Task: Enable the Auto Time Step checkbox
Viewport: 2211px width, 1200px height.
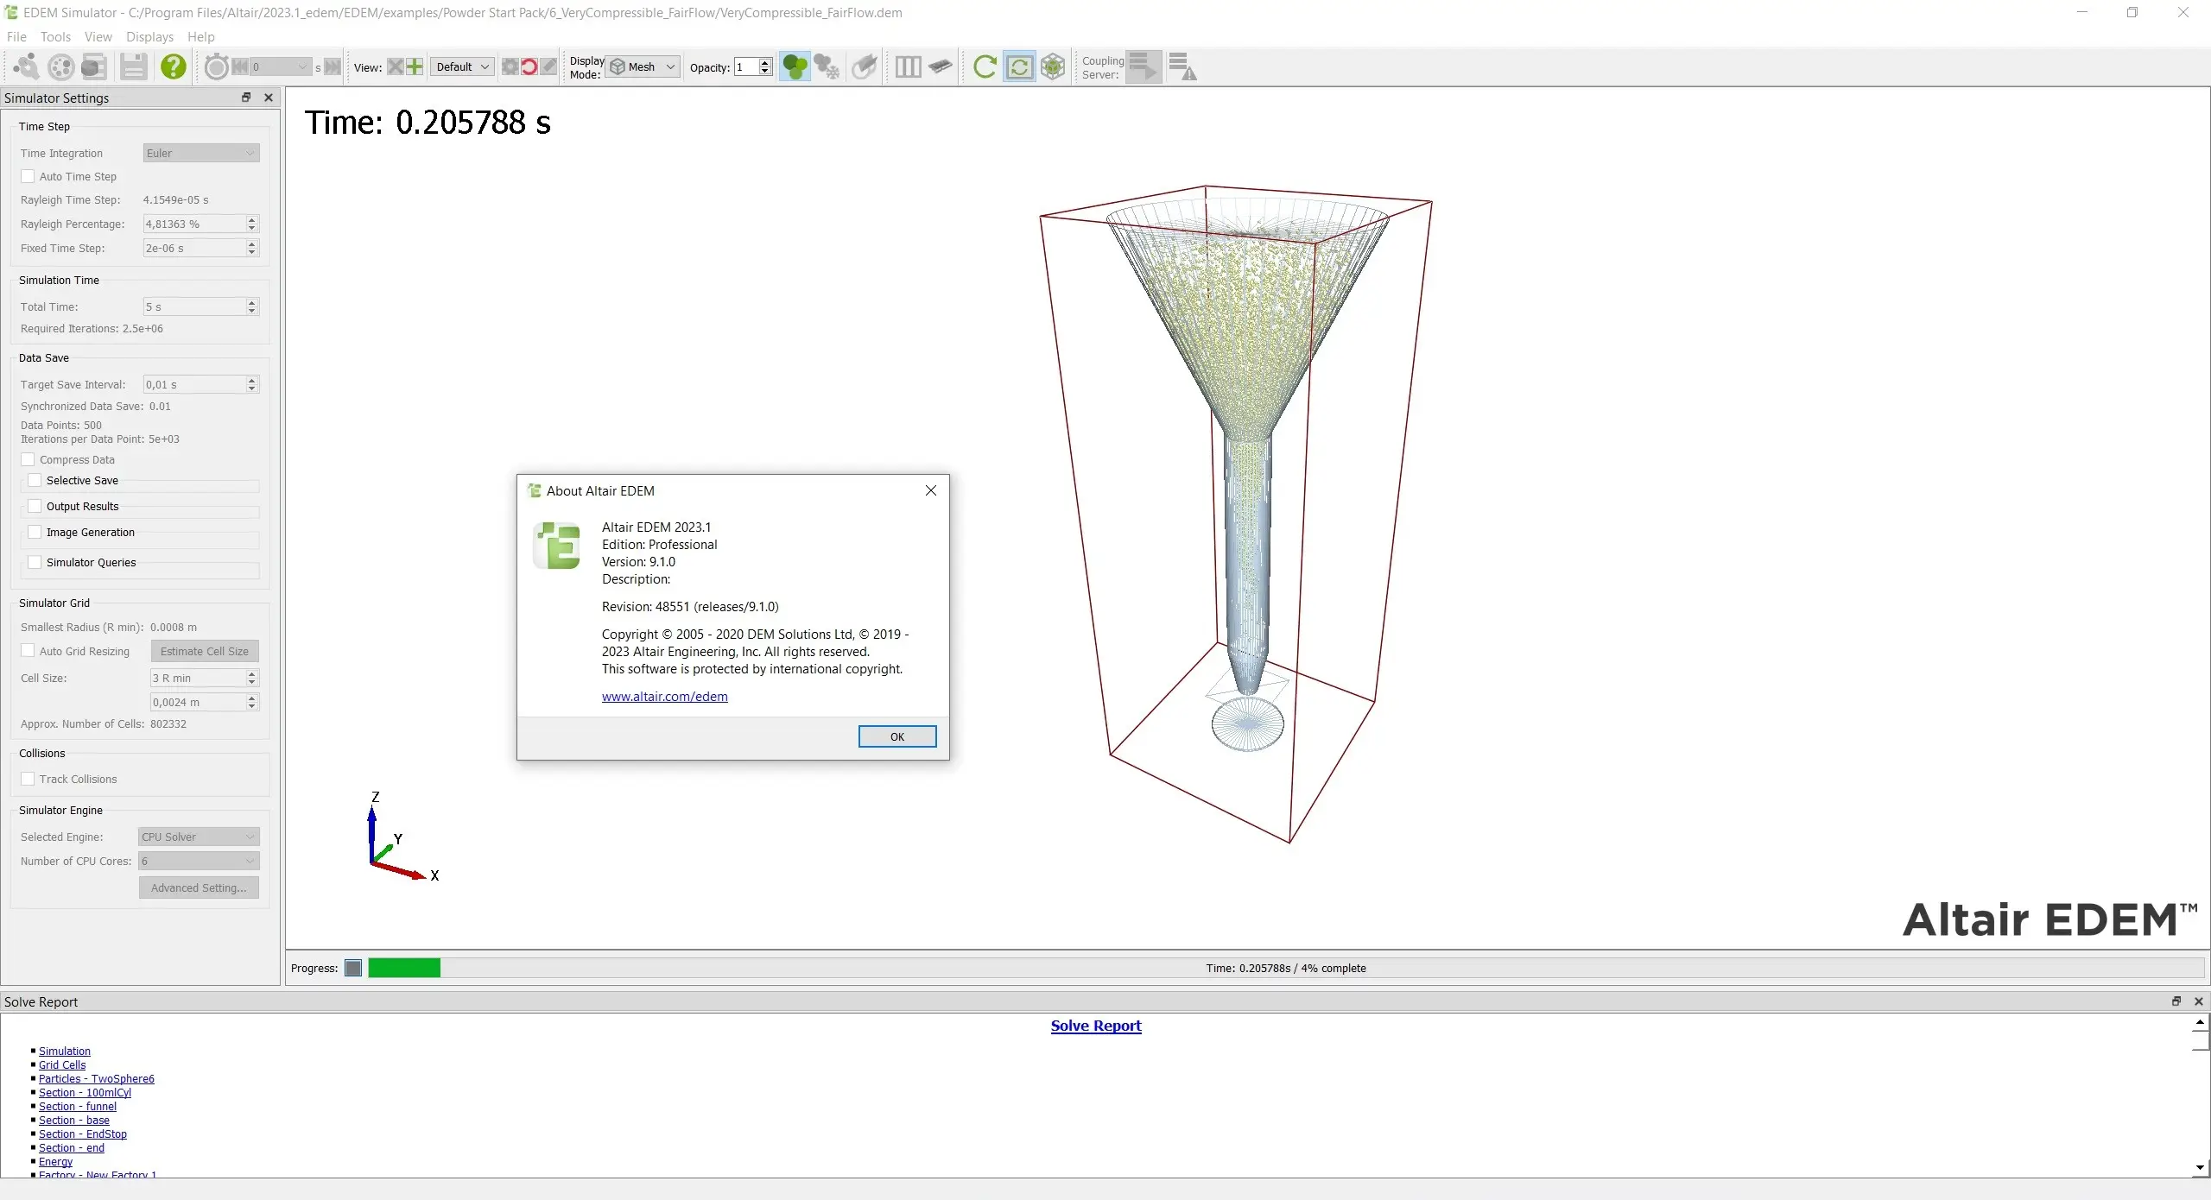Action: (28, 176)
